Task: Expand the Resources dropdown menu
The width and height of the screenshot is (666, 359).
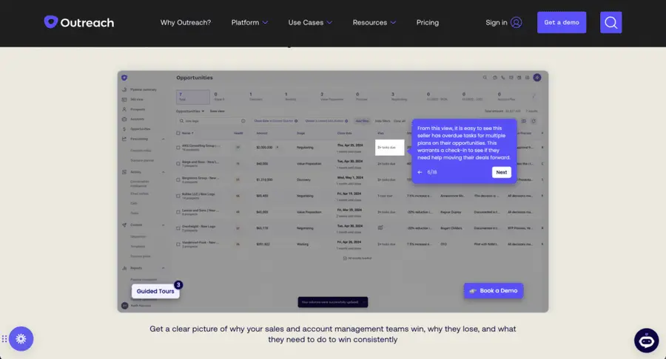Action: tap(374, 22)
